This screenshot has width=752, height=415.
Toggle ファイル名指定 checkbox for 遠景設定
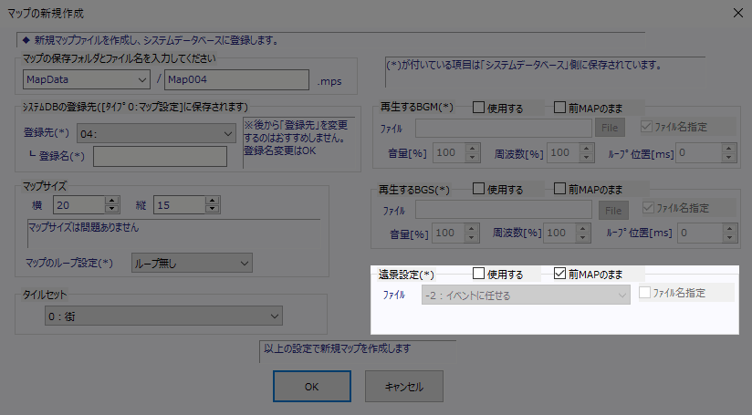[x=644, y=292]
